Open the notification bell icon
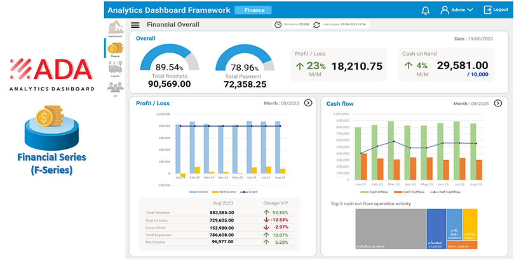The height and width of the screenshot is (259, 514). [x=426, y=10]
